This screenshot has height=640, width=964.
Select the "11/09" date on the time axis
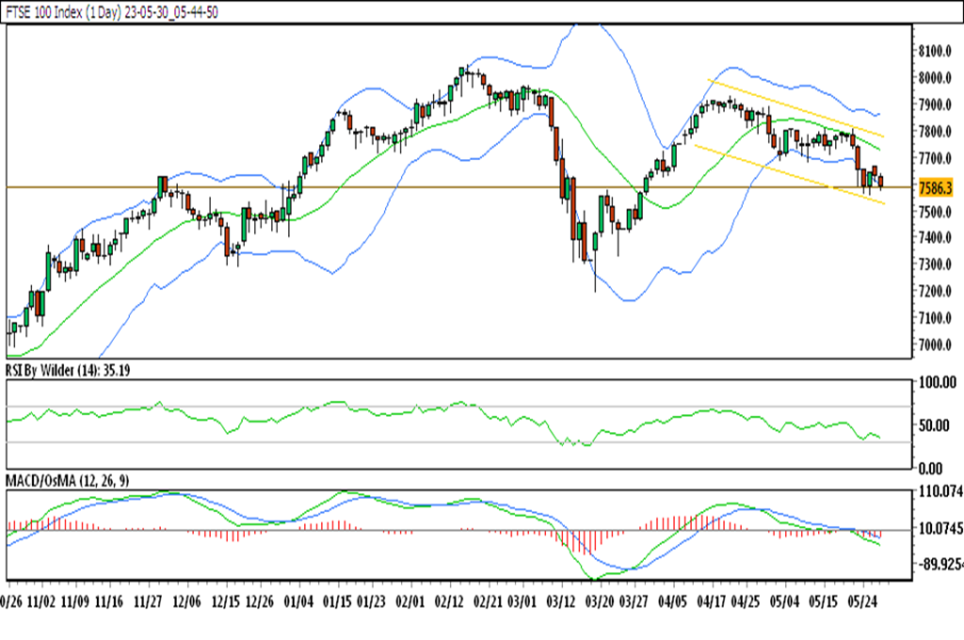[75, 601]
